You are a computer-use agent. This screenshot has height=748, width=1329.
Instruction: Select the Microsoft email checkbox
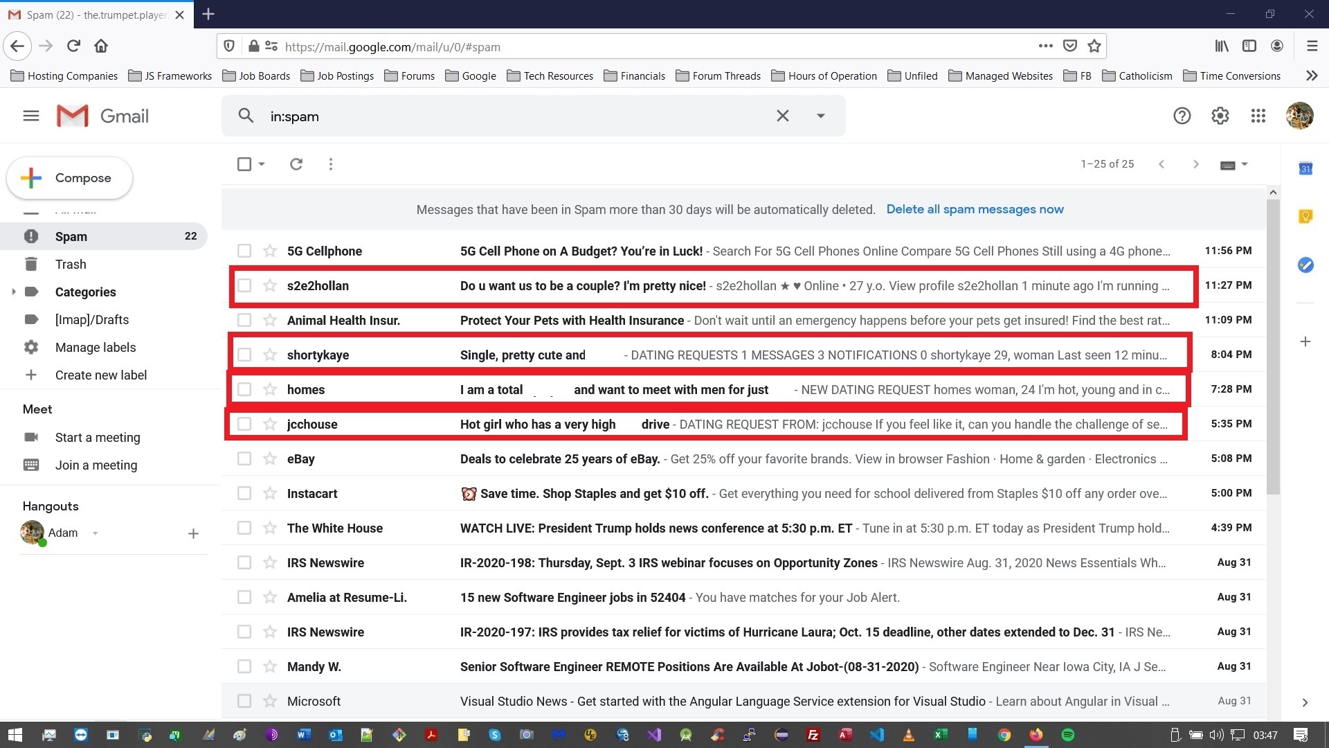244,701
